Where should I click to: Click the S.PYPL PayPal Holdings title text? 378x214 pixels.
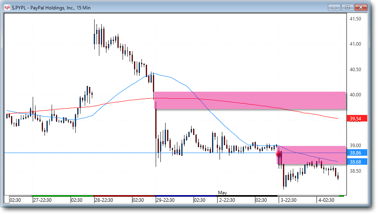(x=51, y=8)
